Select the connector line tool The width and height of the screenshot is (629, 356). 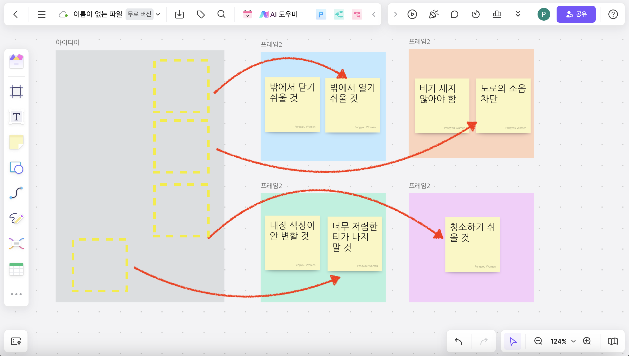click(16, 193)
